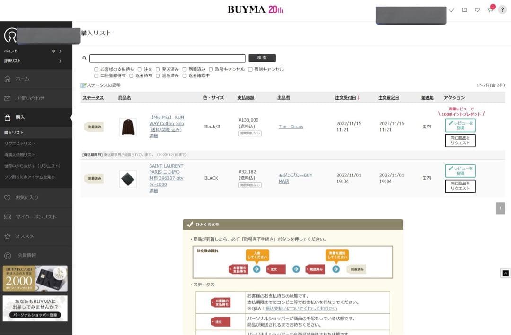The image size is (511, 335).
Task: Click the BUYMA 20th logo
Action: [255, 9]
